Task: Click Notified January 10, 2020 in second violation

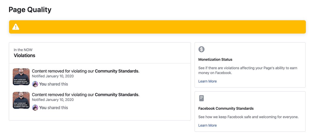Action: (53, 100)
